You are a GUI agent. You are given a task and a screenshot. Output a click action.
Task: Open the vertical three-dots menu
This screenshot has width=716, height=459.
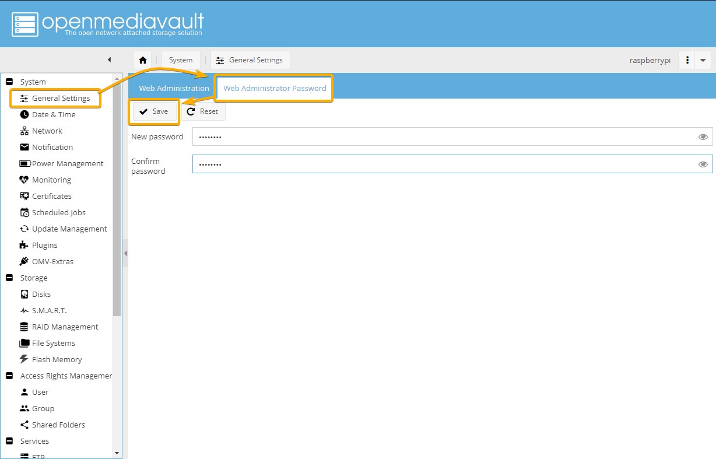(688, 60)
